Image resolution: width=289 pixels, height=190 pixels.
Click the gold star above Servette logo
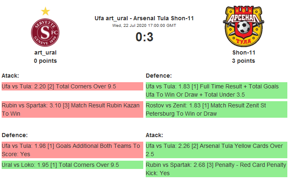point(45,11)
